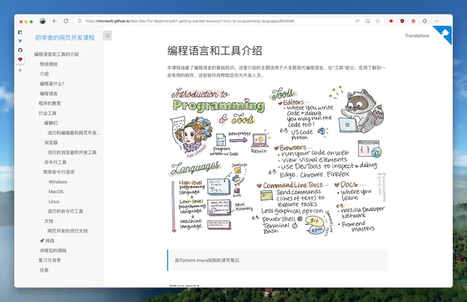Open immersive reader icon in address bar
Viewport: 467px width, 302px height.
[x=367, y=21]
